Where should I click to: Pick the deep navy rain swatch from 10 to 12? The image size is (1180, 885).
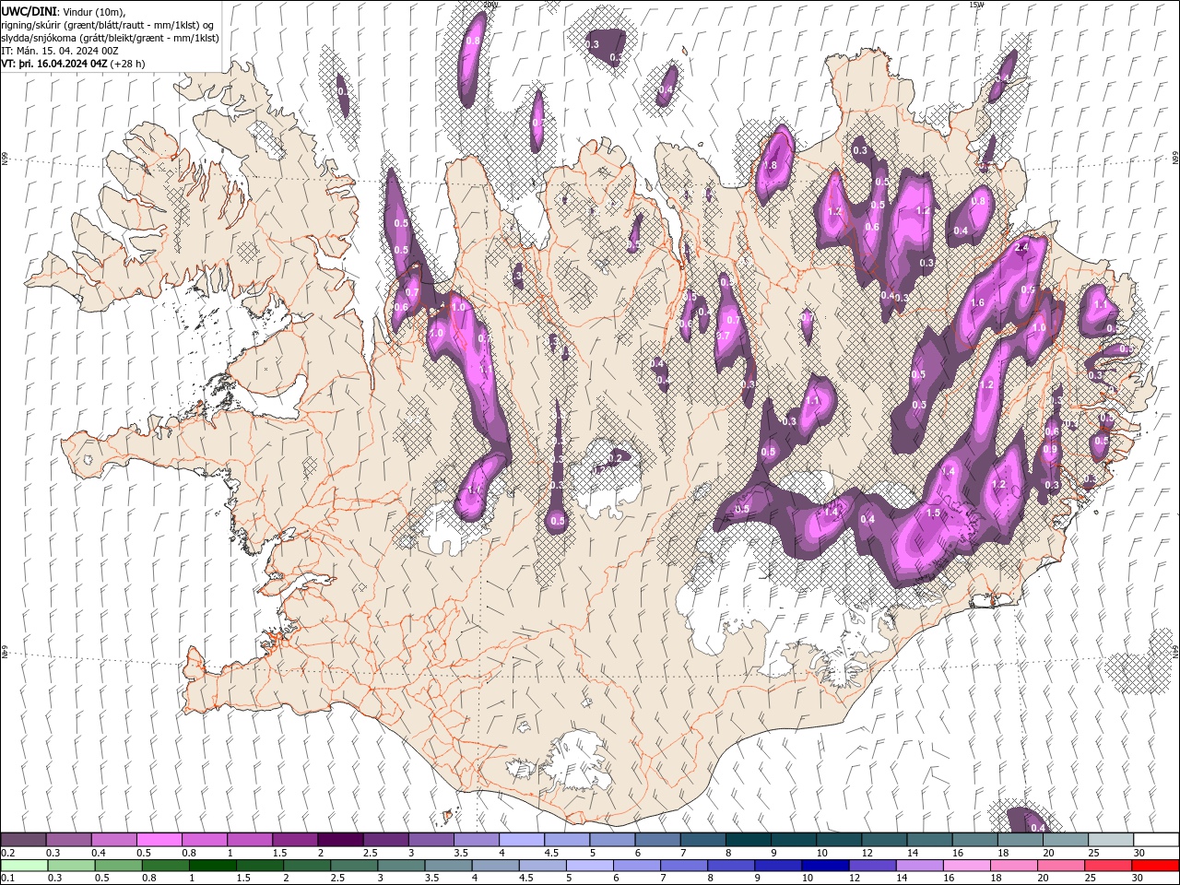pos(824,866)
